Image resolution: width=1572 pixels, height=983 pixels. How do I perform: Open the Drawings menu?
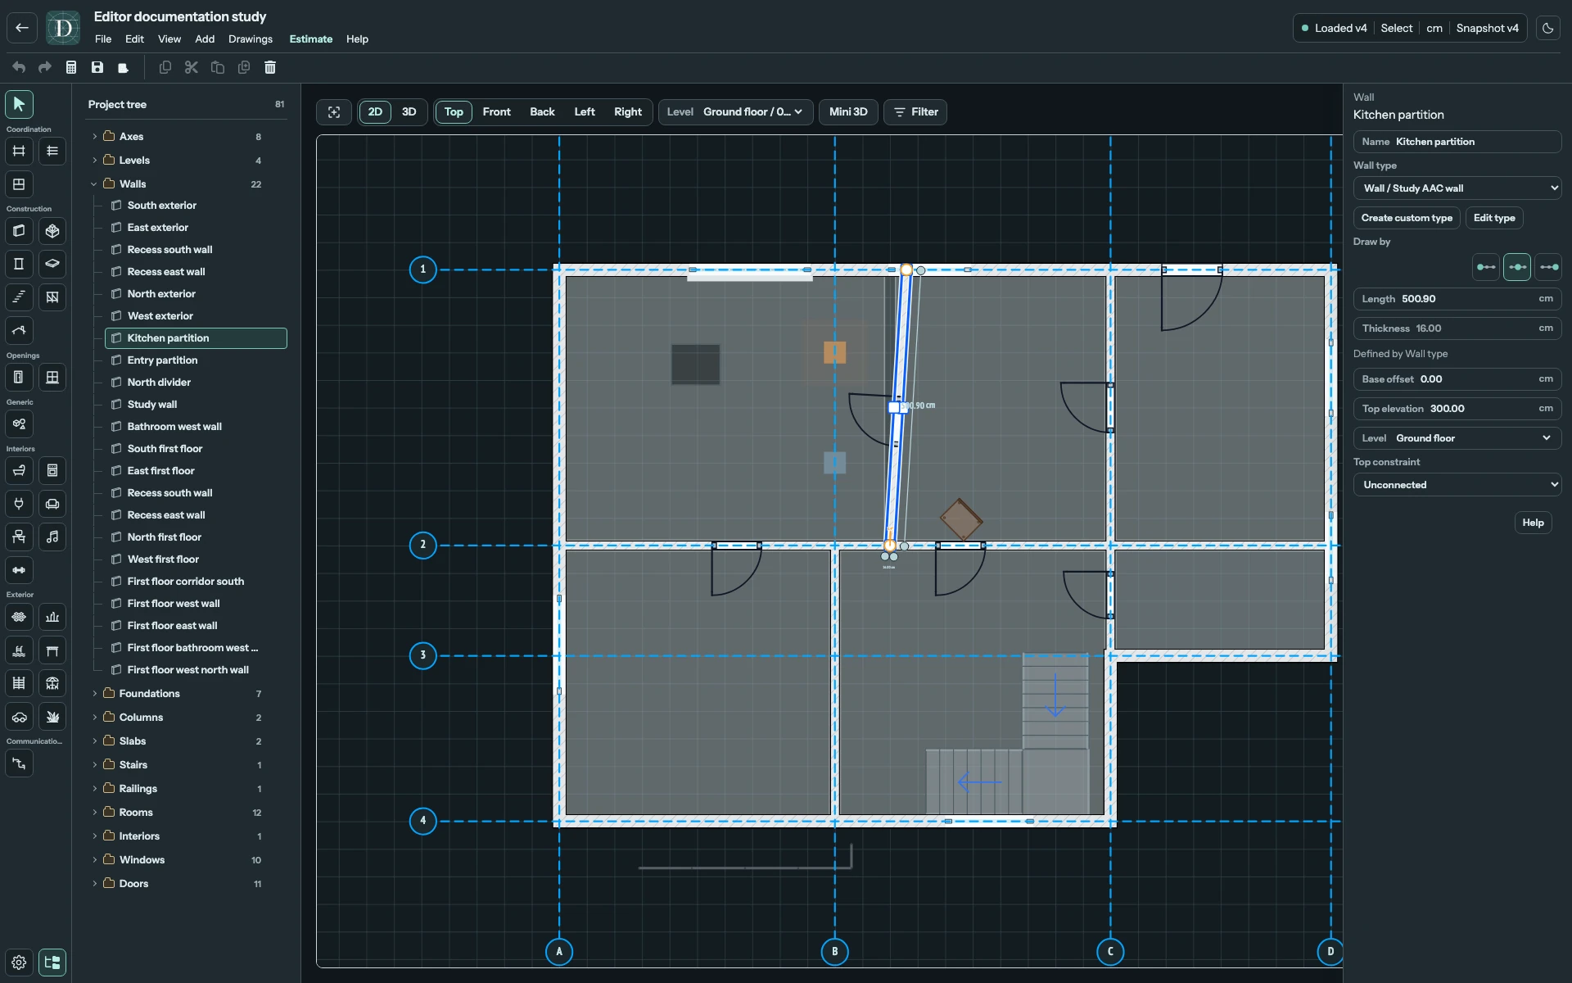coord(251,39)
